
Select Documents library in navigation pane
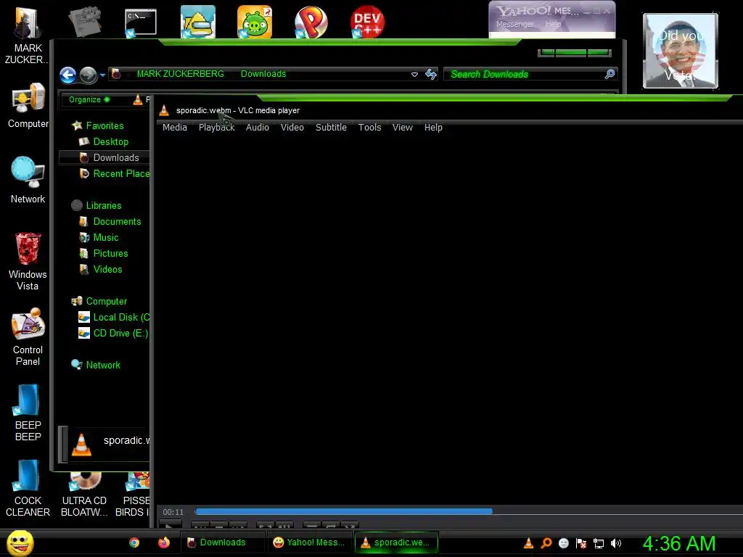(x=117, y=222)
